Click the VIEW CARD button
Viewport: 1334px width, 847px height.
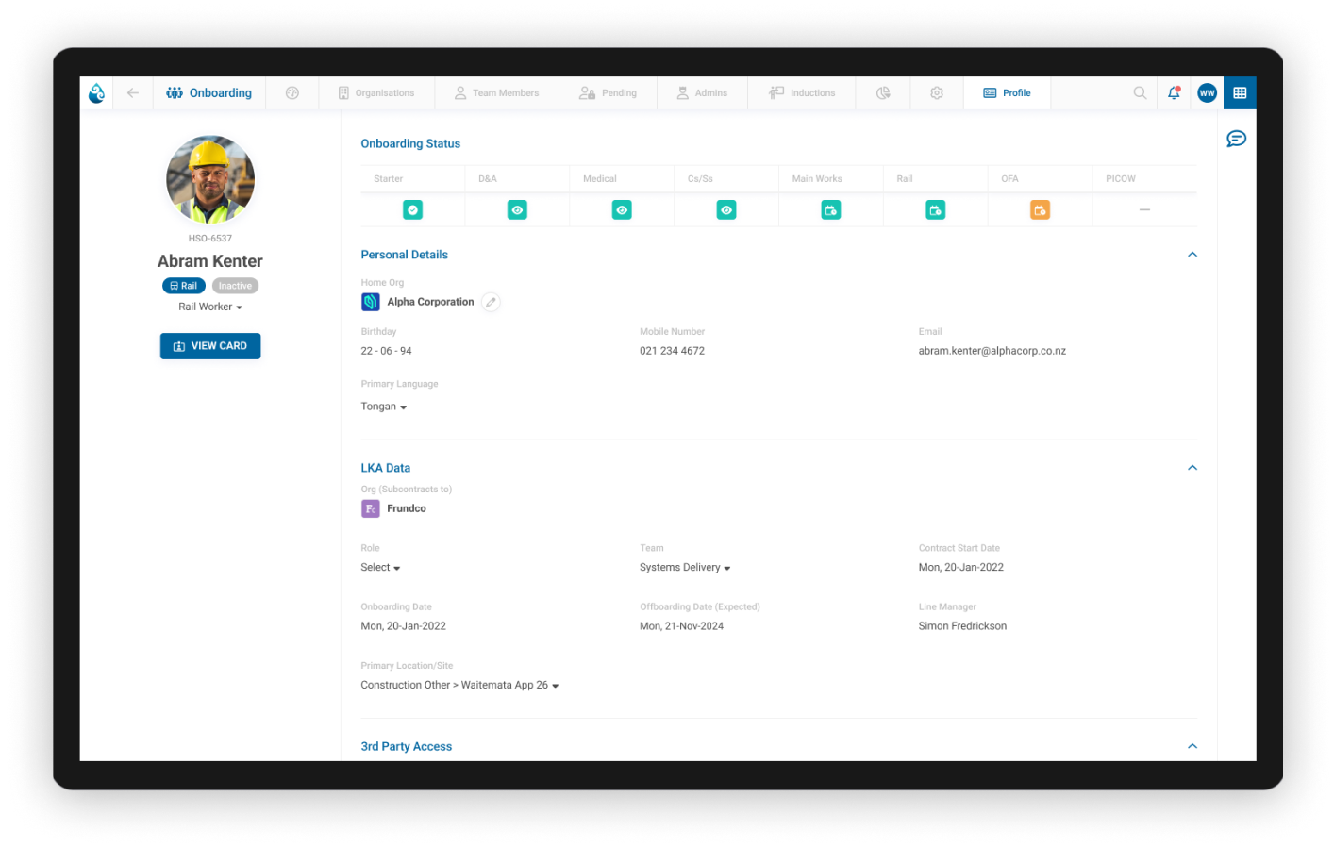[210, 346]
